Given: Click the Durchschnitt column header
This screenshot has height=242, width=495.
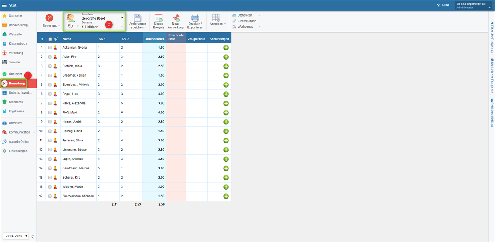Looking at the screenshot, I should [154, 39].
